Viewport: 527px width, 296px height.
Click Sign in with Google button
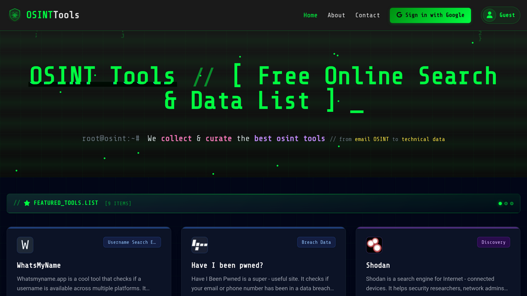[430, 15]
